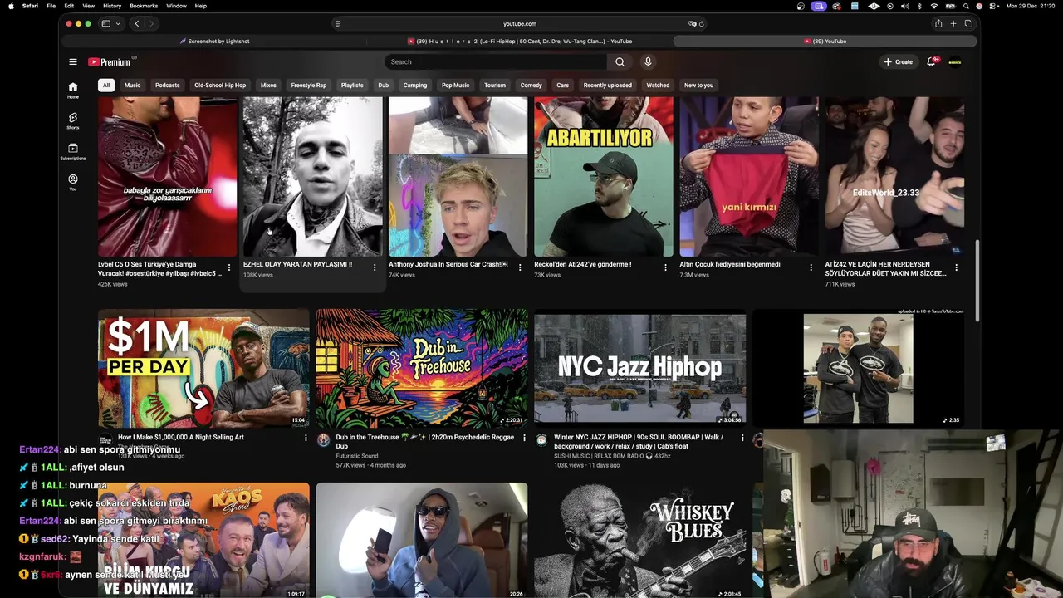The width and height of the screenshot is (1063, 598).
Task: Open more options for Altın Çocuk short
Action: [x=811, y=267]
